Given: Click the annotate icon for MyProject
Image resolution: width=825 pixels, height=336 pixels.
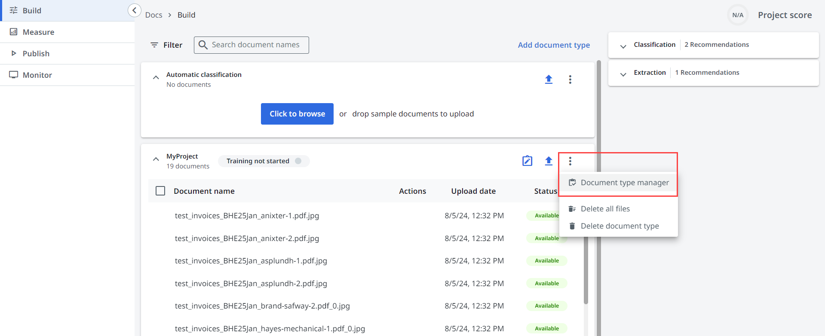Looking at the screenshot, I should (527, 161).
